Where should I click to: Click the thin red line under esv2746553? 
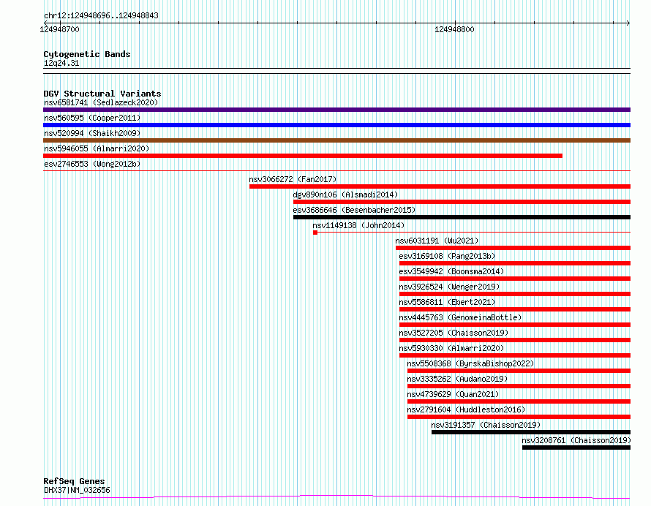(336, 170)
